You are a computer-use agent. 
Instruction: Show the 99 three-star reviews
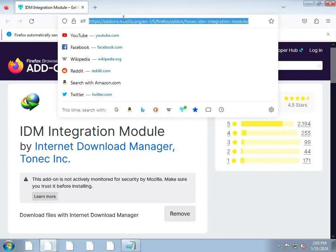pyautogui.click(x=307, y=142)
